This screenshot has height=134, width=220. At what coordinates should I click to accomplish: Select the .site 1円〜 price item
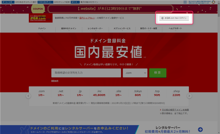click(119, 93)
